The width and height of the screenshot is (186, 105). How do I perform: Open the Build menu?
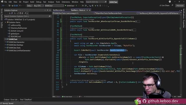tap(32, 2)
